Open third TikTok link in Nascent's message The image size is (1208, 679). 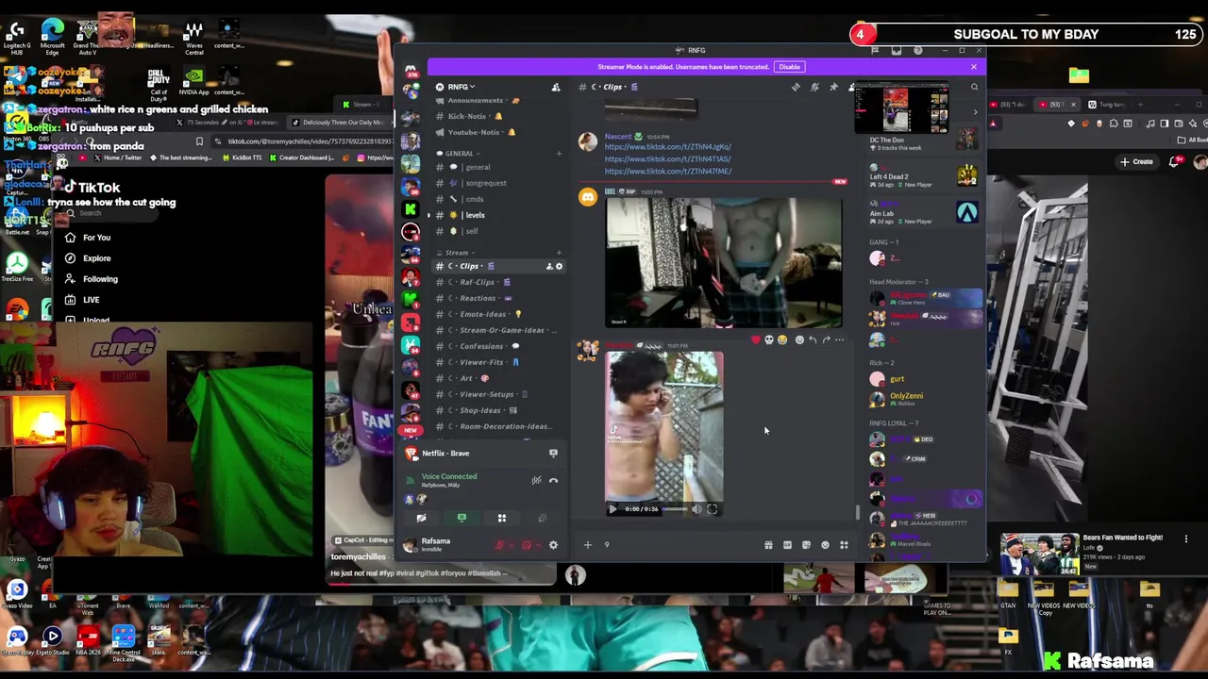[667, 172]
